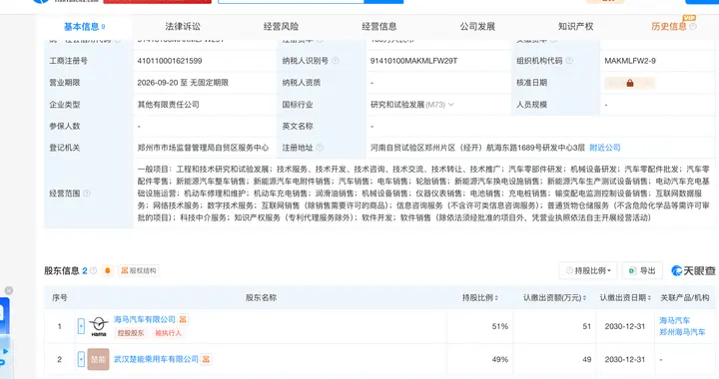Click 营业期限 value 2026-09-20 至 无固定期限

(183, 83)
